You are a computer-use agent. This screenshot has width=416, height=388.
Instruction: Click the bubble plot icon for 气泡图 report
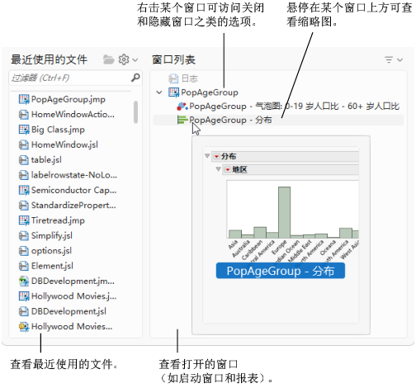(182, 106)
